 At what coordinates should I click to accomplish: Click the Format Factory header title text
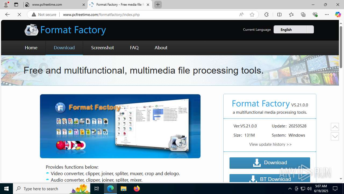point(73,30)
